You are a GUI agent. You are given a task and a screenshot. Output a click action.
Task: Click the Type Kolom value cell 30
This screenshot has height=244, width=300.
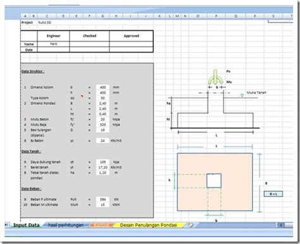(x=103, y=98)
